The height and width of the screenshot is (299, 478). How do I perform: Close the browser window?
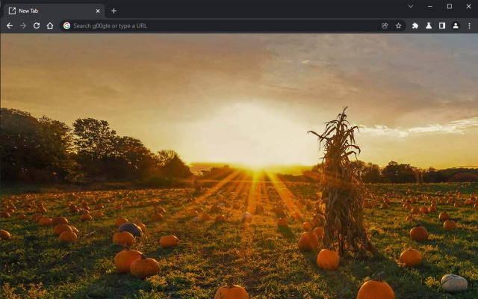tap(468, 7)
